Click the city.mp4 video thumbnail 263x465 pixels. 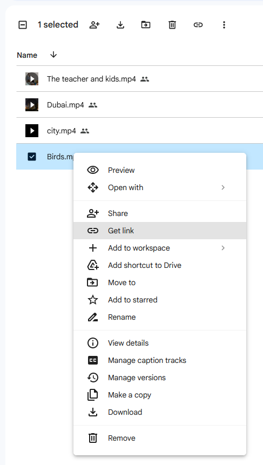pyautogui.click(x=32, y=131)
